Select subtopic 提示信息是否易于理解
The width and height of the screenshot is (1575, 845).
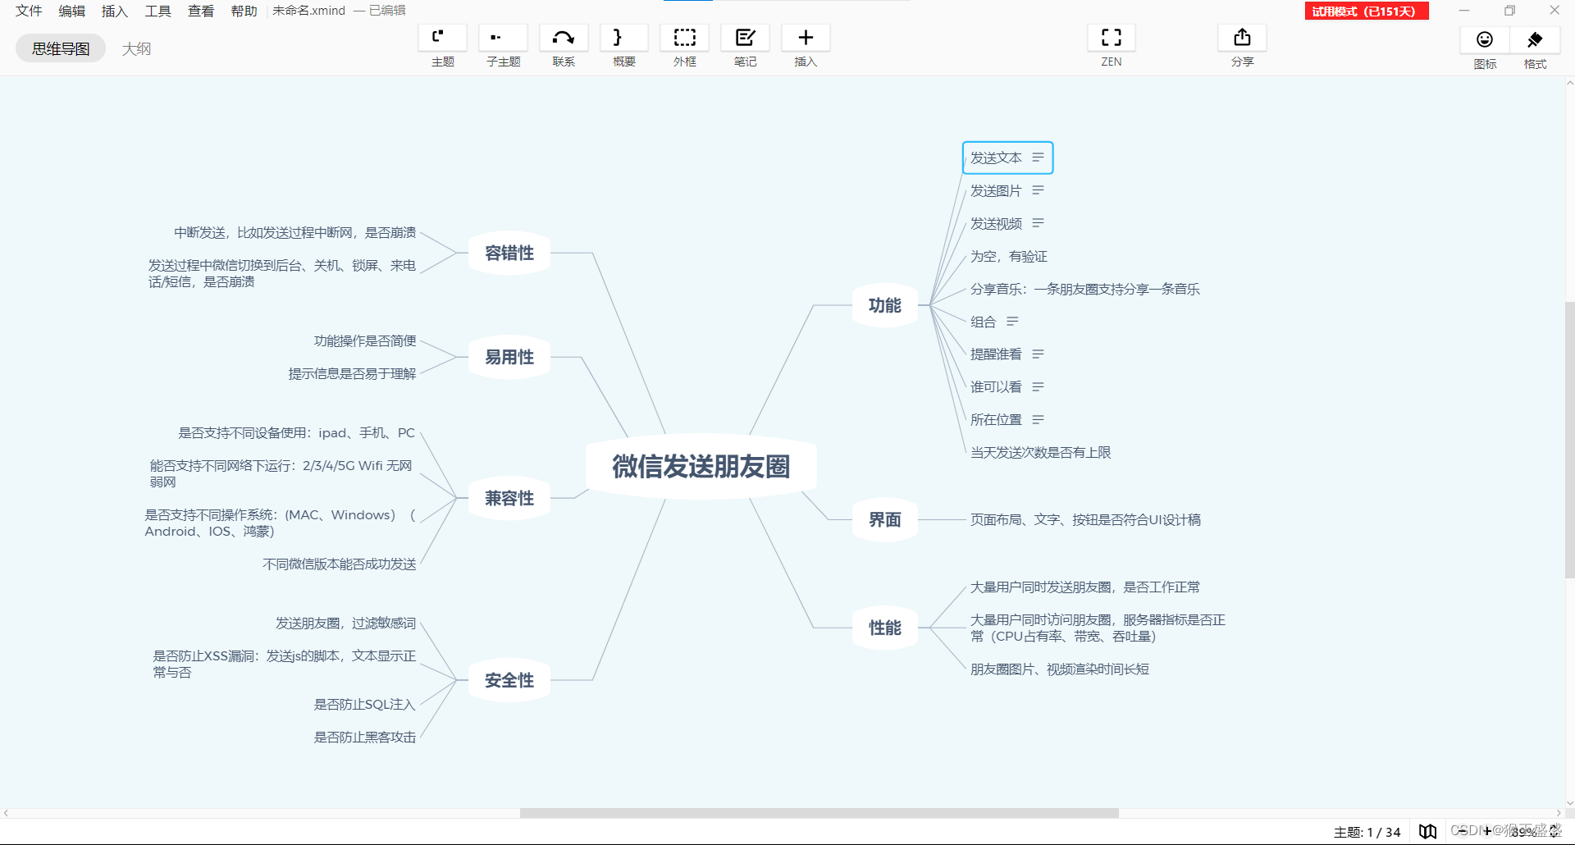tap(352, 373)
